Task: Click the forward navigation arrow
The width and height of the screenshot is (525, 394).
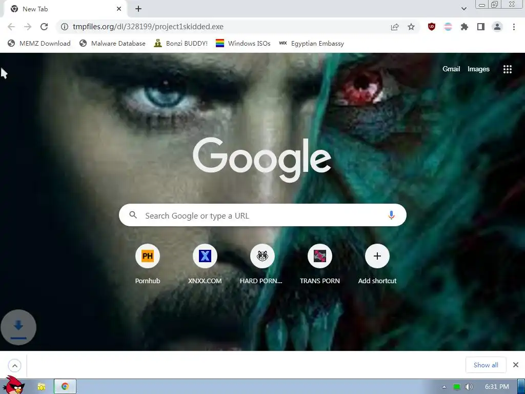Action: pos(28,27)
